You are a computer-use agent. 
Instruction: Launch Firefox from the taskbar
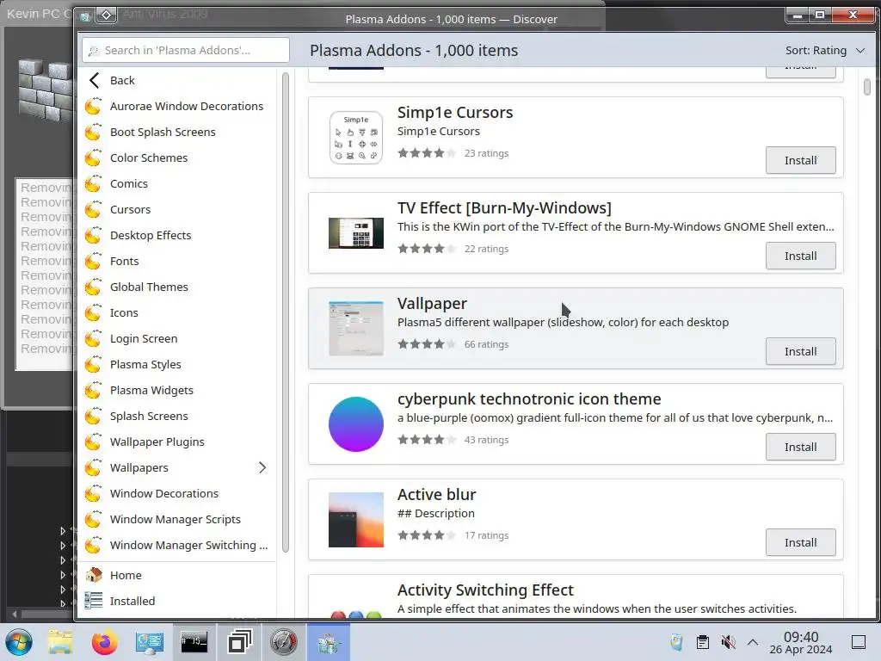pyautogui.click(x=104, y=642)
